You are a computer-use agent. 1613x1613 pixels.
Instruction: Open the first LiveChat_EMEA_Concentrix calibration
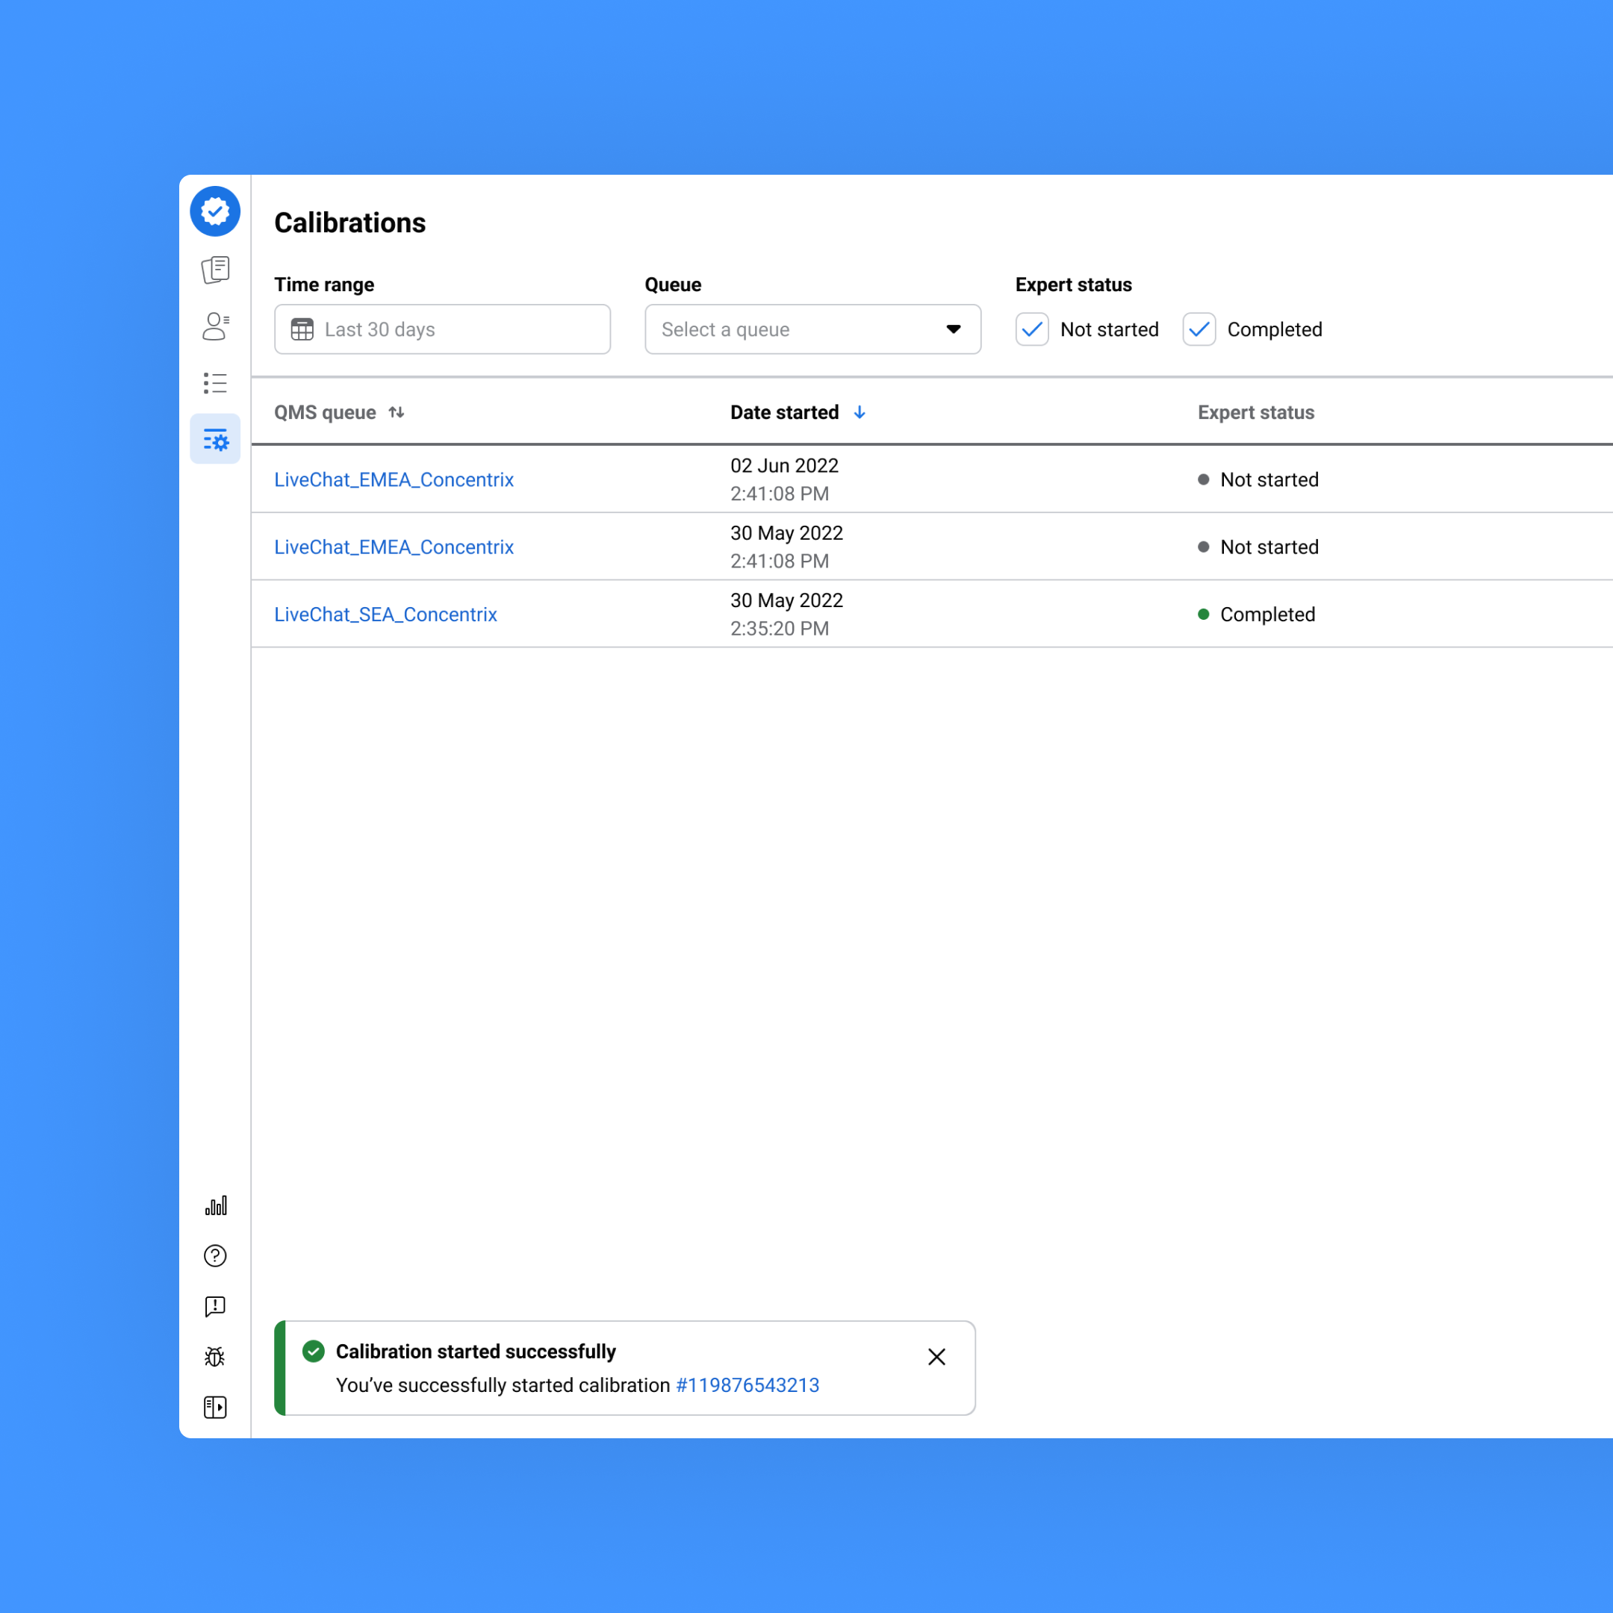pyautogui.click(x=394, y=479)
